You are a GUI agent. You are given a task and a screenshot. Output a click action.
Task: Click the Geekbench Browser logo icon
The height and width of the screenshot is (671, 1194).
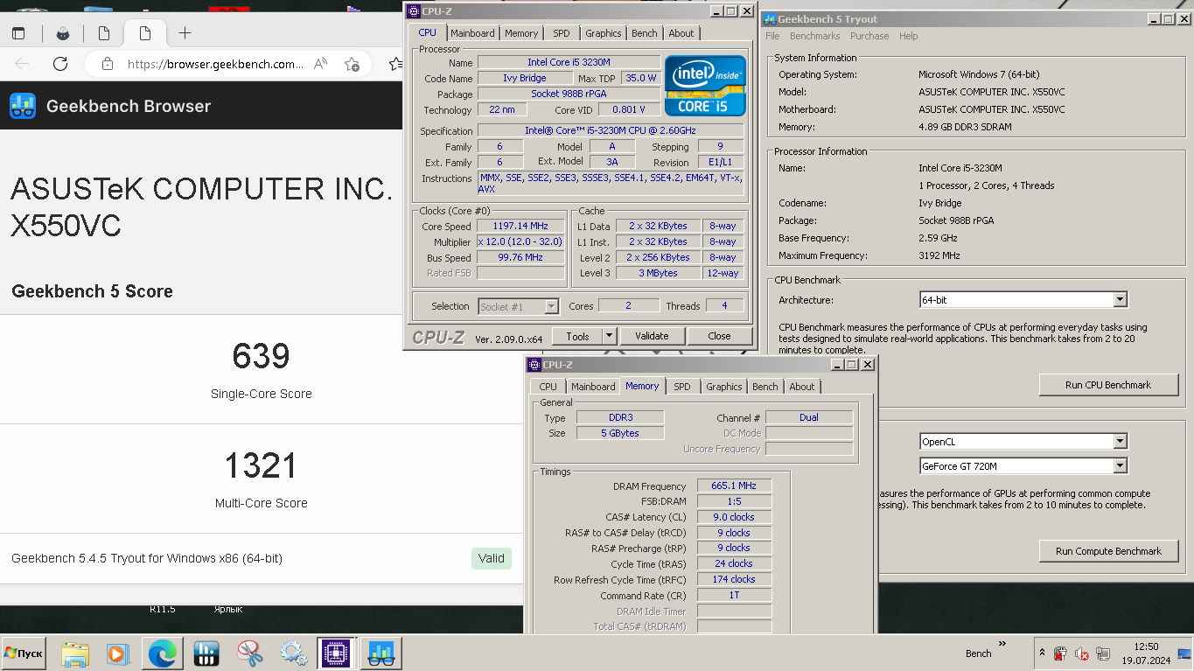(x=23, y=106)
